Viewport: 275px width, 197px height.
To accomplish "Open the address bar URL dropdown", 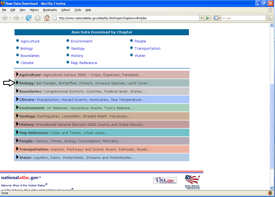I will (202, 18).
